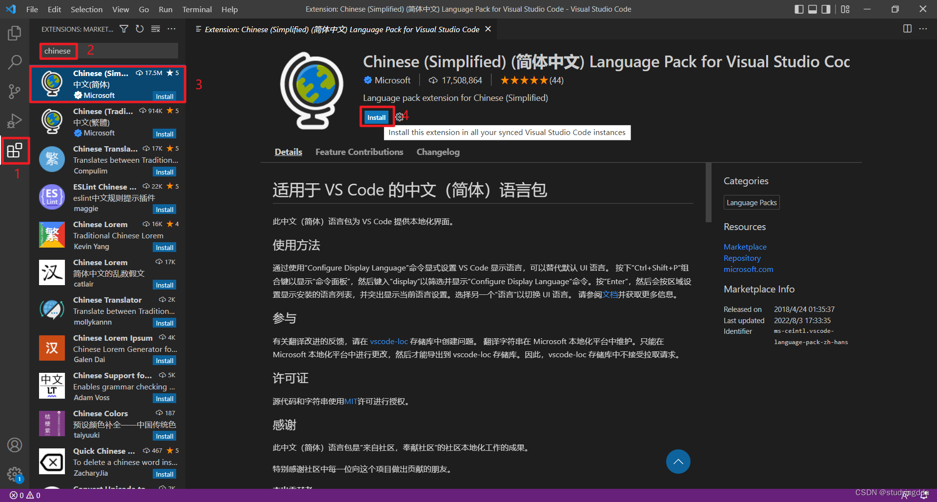The image size is (937, 502).
Task: Install ESLint Chinese Rules by maggie
Action: point(164,210)
